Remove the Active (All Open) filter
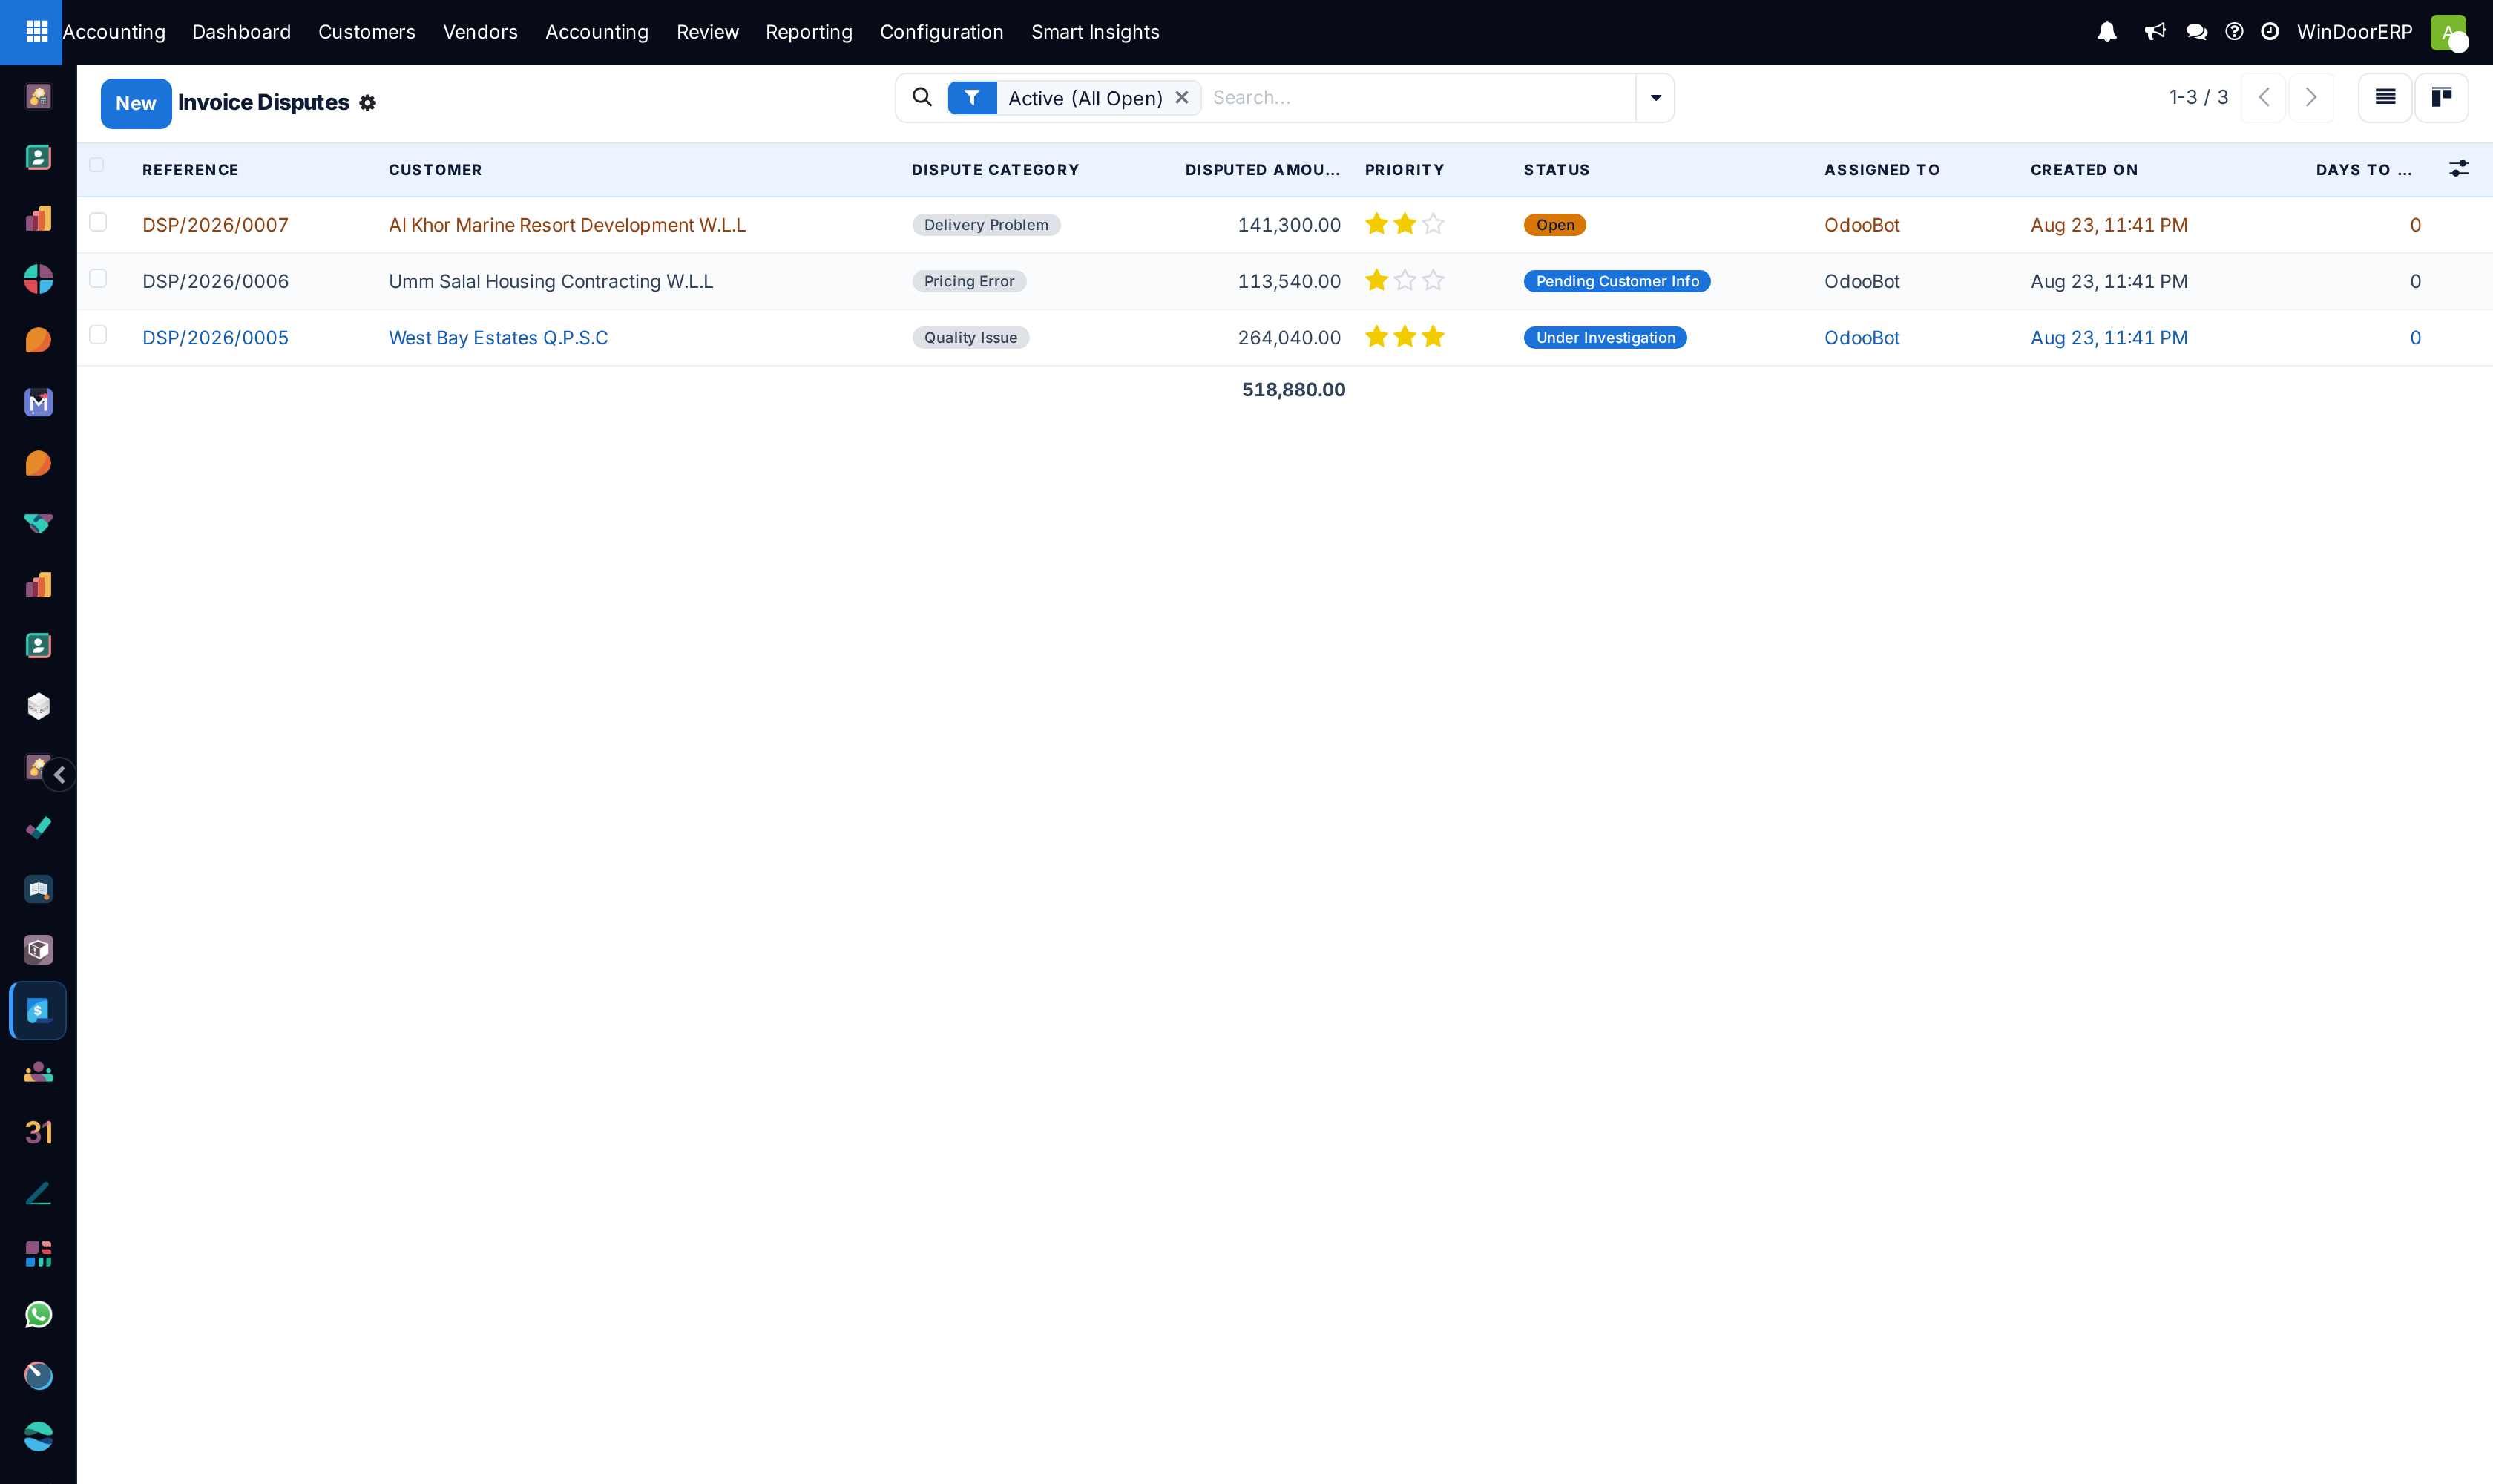Screen dimensions: 2493x1484 click(x=1181, y=97)
